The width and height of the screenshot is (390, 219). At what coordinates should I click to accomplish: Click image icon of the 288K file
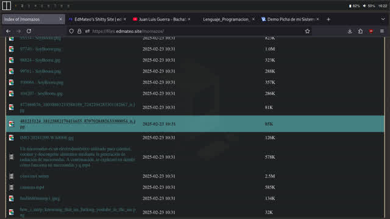[12, 71]
